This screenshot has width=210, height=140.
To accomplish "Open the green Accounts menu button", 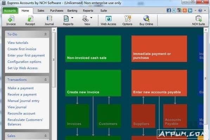I will tap(10, 11).
